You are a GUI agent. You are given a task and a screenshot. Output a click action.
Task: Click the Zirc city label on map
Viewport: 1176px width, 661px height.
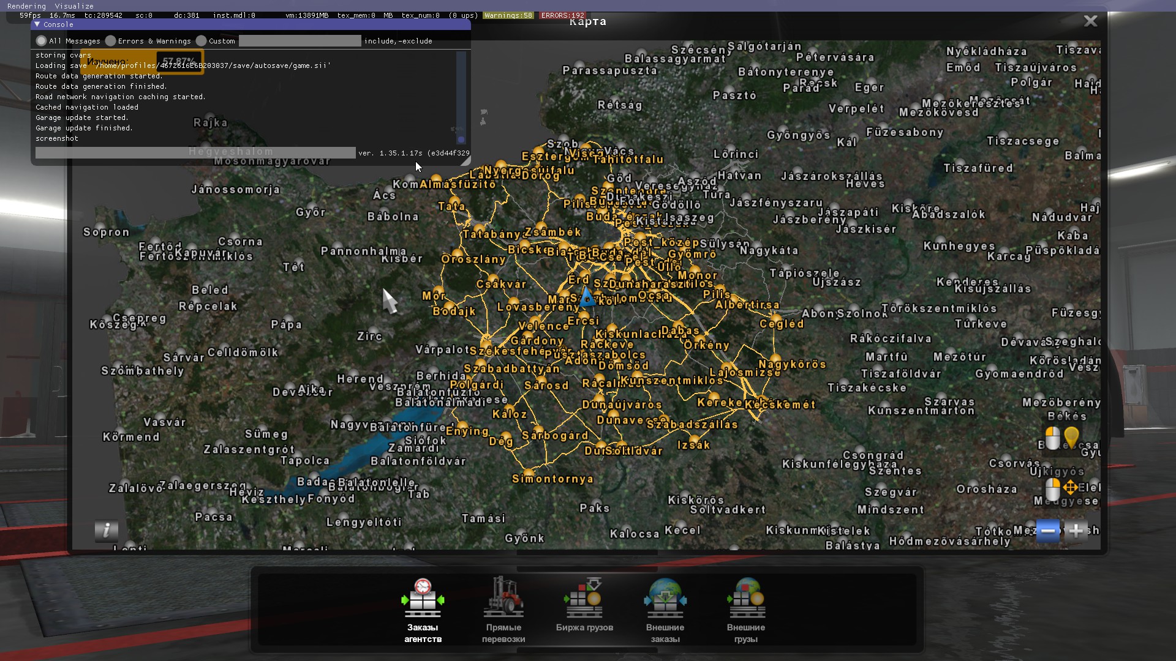click(x=370, y=336)
